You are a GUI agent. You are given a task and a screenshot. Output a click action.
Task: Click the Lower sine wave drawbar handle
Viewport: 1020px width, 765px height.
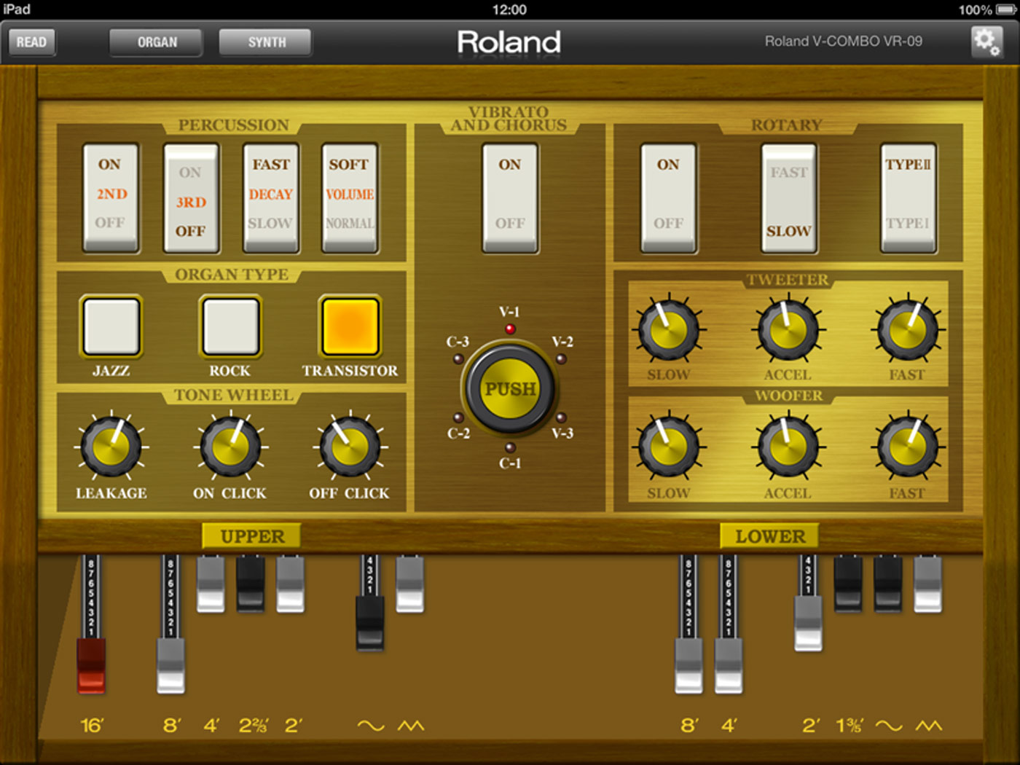(888, 584)
